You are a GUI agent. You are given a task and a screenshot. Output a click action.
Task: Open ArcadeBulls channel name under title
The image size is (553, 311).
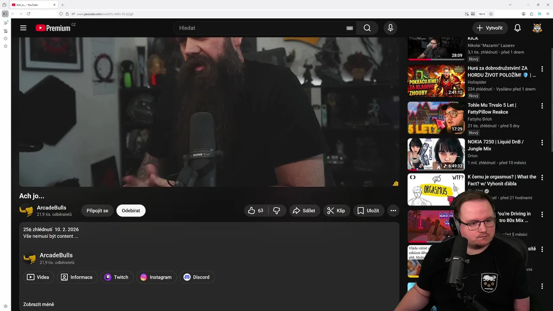pyautogui.click(x=51, y=208)
